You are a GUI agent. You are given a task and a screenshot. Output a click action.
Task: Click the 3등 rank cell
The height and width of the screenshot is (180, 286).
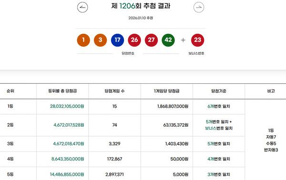(10, 143)
